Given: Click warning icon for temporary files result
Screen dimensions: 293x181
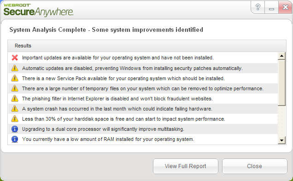Looking at the screenshot, I should (x=15, y=88).
